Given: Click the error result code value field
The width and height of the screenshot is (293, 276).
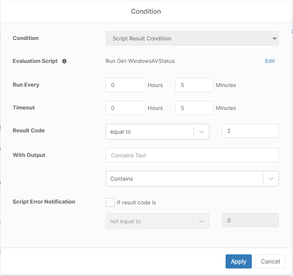Looking at the screenshot, I should pyautogui.click(x=250, y=221).
